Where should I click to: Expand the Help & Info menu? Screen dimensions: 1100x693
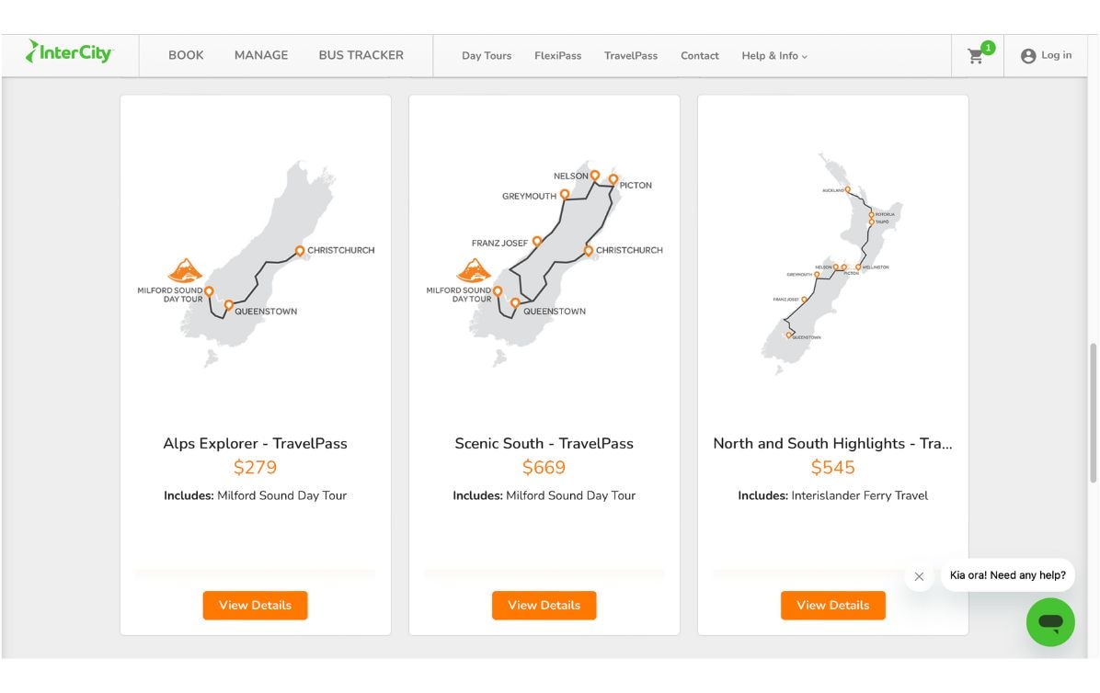coord(774,56)
